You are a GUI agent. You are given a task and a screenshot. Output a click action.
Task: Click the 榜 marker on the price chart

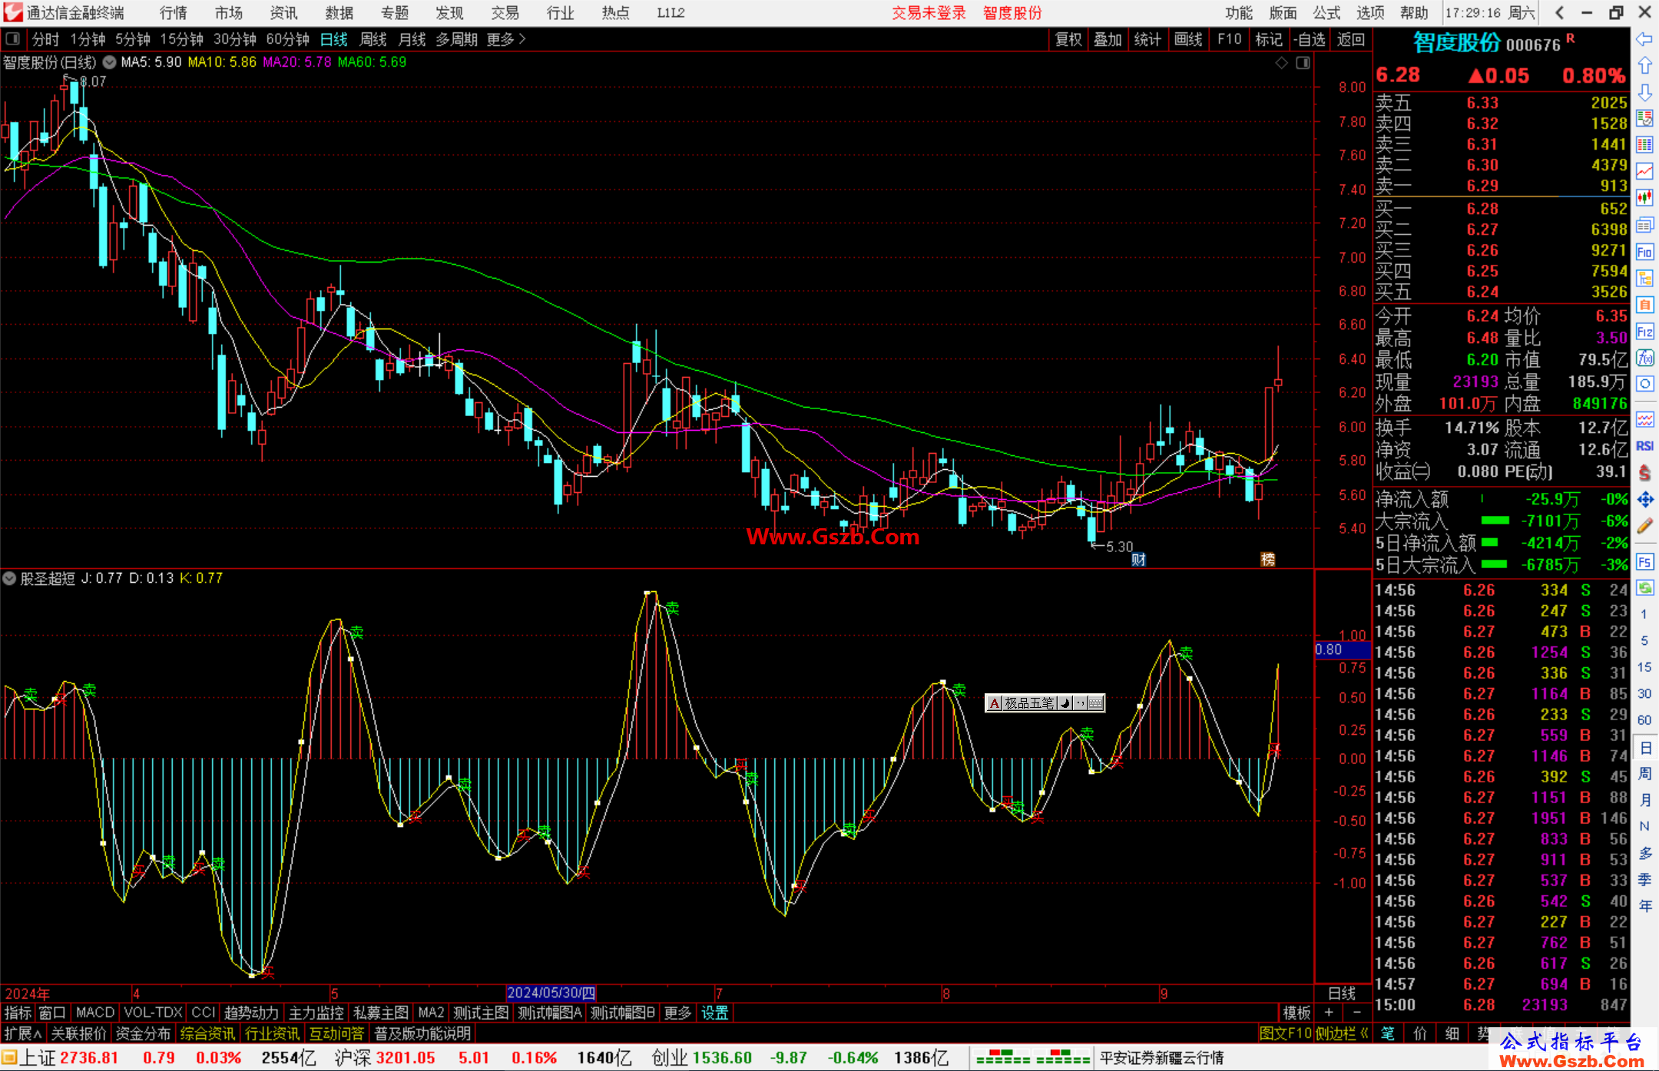tap(1268, 560)
